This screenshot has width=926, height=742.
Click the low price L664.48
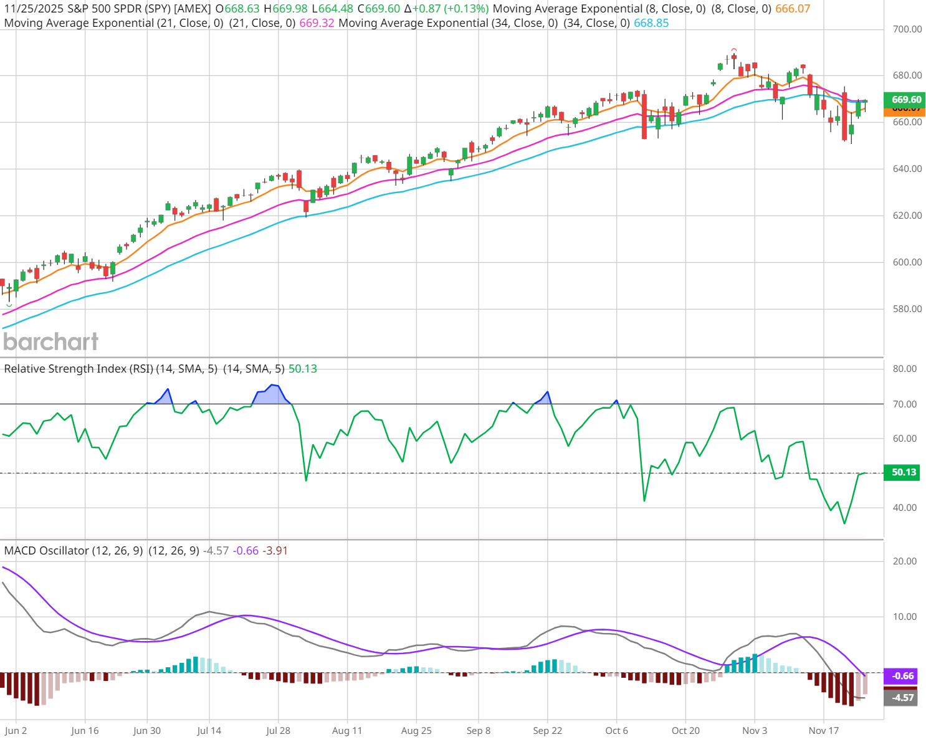[332, 9]
